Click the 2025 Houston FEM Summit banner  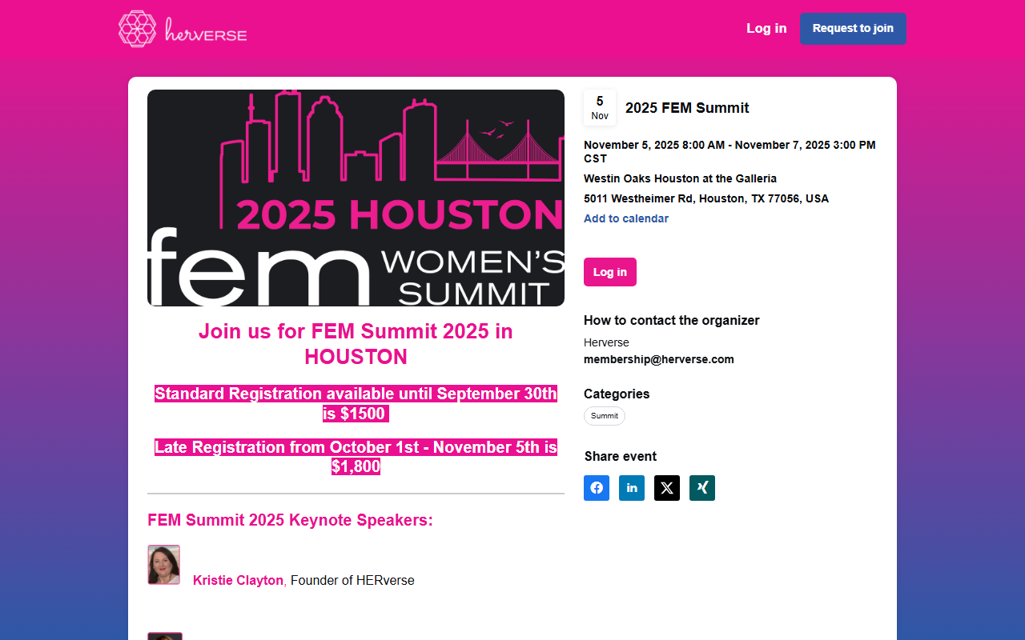[x=356, y=198]
